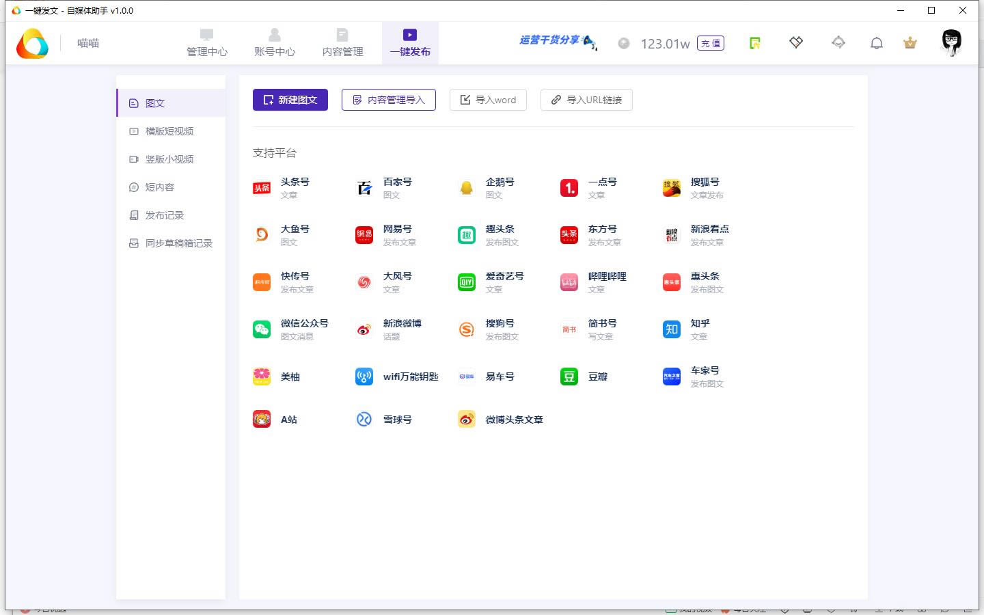
Task: Select 图文 in the sidebar
Action: tap(171, 103)
